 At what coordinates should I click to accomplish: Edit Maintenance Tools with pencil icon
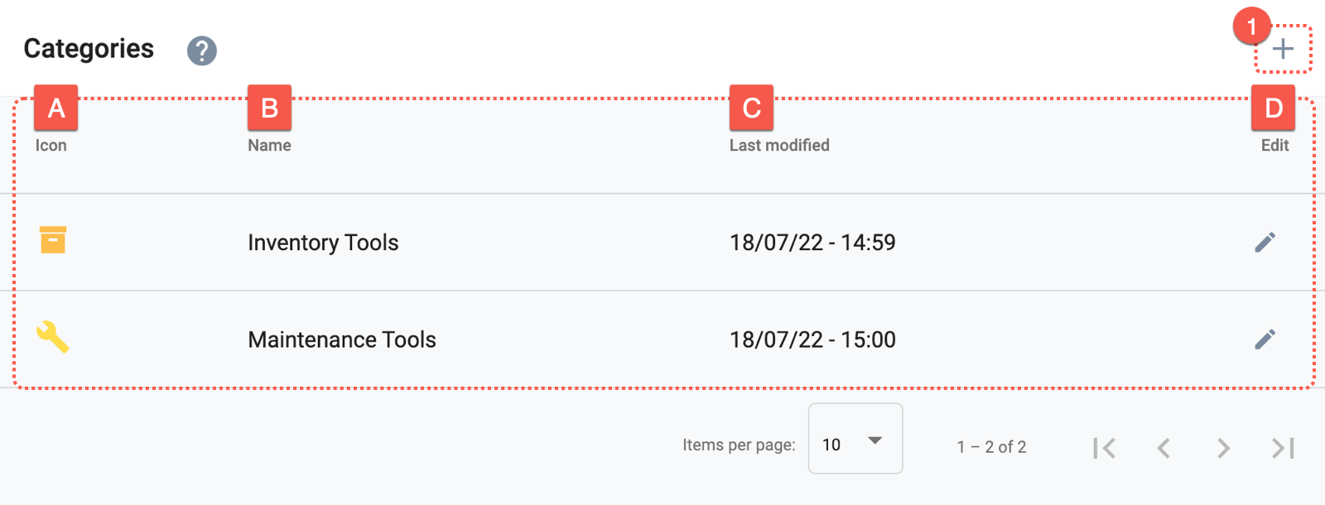pos(1265,339)
